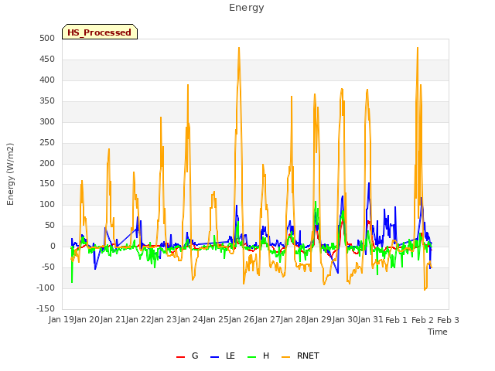Click the Jan 30 date tick label

(x=345, y=320)
